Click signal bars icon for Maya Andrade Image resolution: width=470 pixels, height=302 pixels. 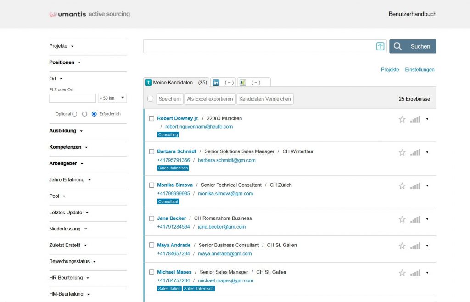(x=415, y=246)
